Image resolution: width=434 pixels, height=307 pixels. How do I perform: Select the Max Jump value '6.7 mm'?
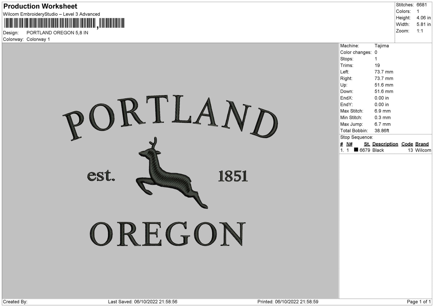[383, 124]
